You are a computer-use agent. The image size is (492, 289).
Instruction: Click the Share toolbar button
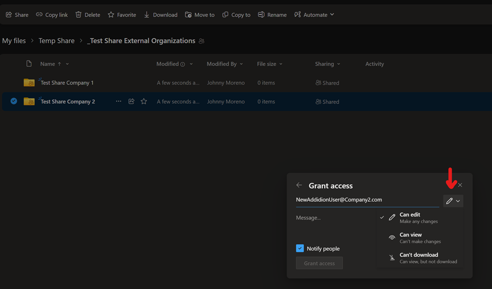pos(17,15)
